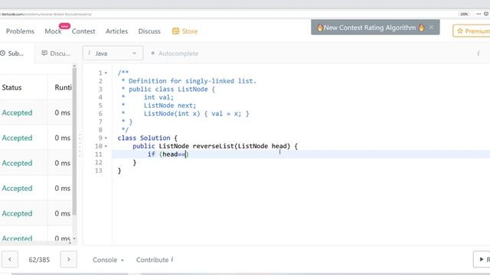490x275 pixels.
Task: Dismiss the contest rating banner
Action: pos(431,27)
